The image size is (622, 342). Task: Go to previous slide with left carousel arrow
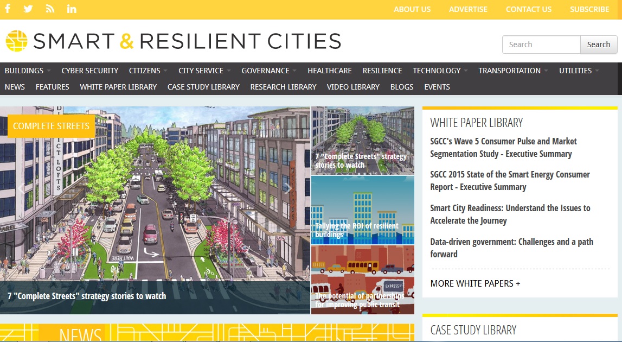click(x=21, y=188)
